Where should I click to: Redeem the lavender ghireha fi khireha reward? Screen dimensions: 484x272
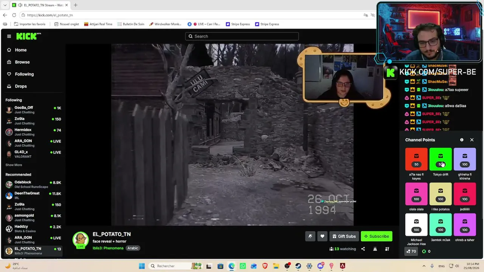(x=465, y=159)
